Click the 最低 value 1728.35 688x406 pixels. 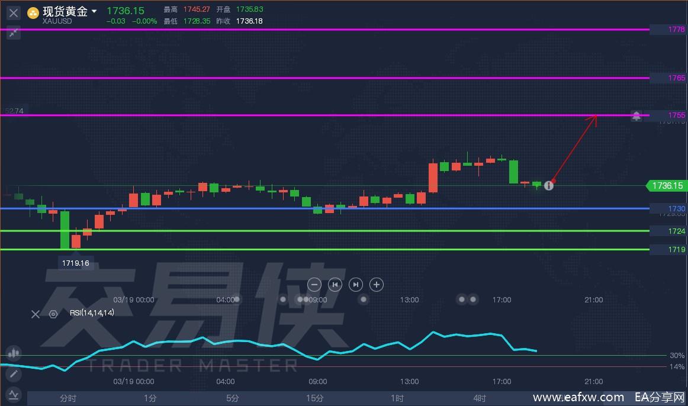[197, 21]
